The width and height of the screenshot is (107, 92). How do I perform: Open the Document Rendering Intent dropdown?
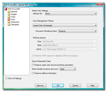tap(77, 31)
